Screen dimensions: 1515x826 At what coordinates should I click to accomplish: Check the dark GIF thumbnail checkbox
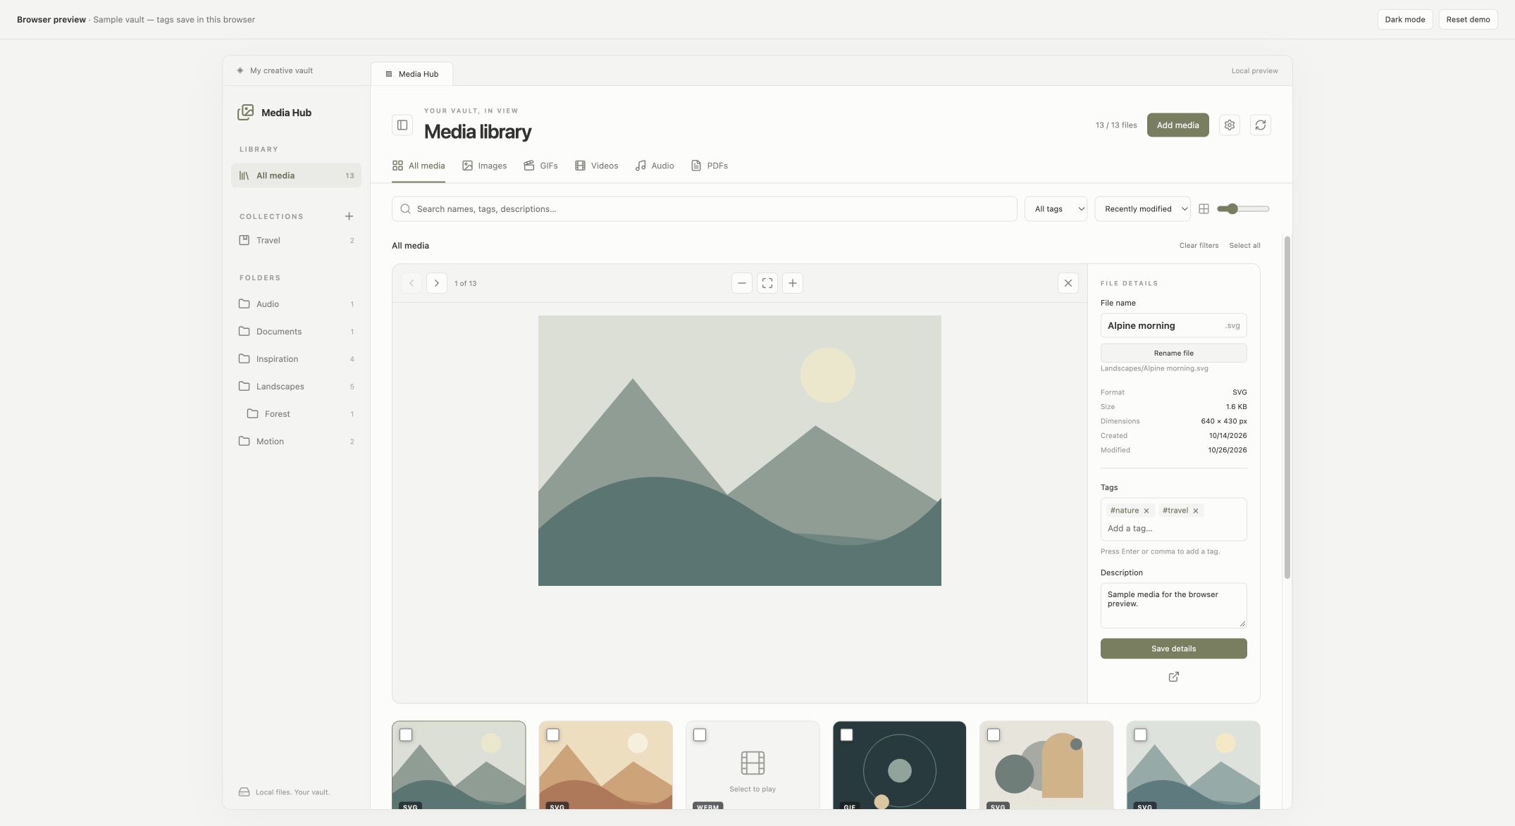847,734
